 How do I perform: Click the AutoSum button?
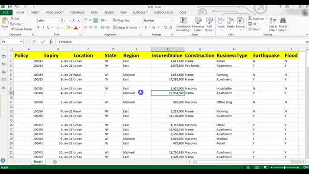click(256, 18)
